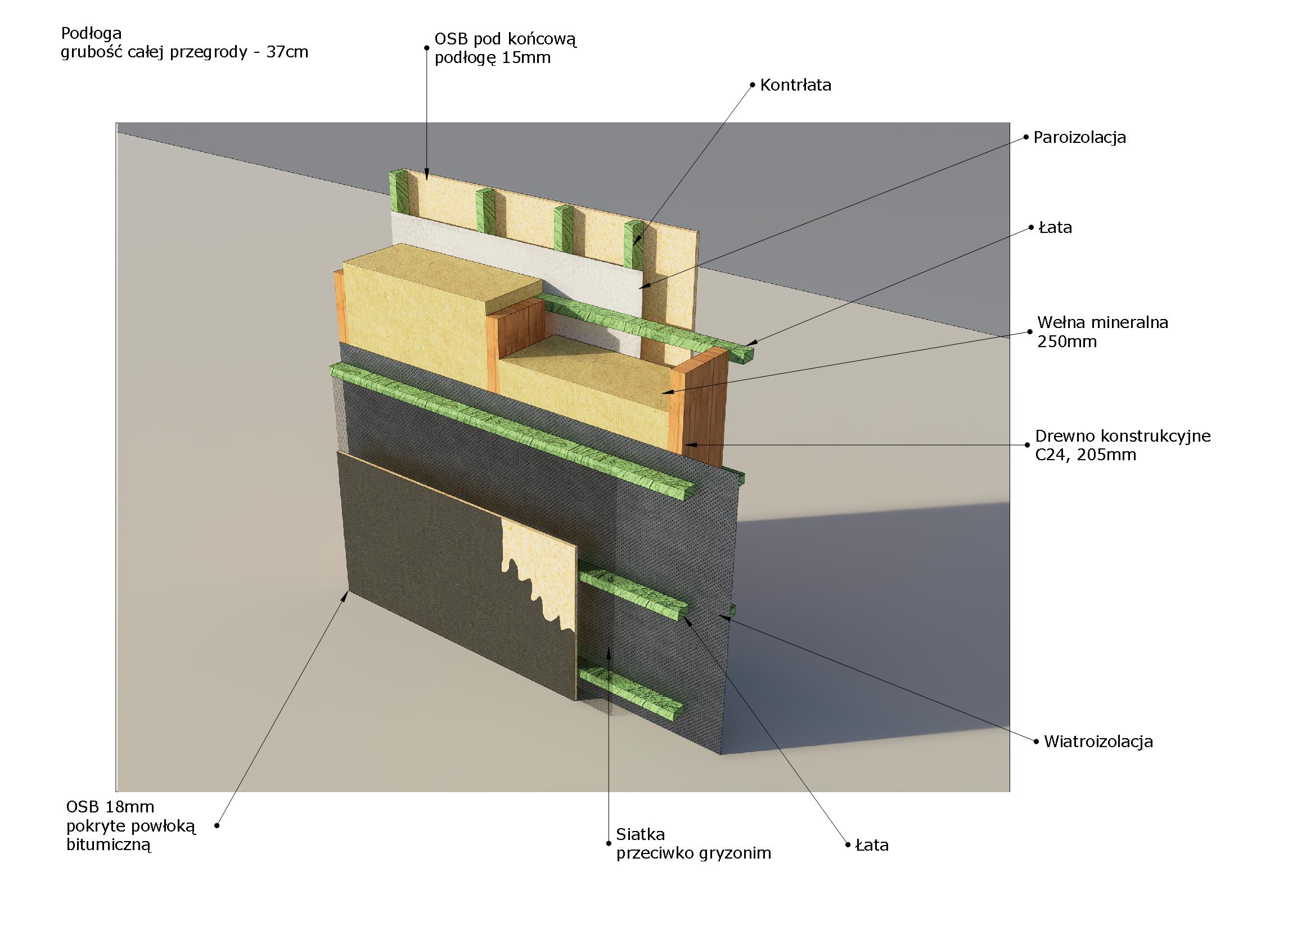Click the 'Kontrłata' label
This screenshot has height=930, width=1315.
click(795, 86)
